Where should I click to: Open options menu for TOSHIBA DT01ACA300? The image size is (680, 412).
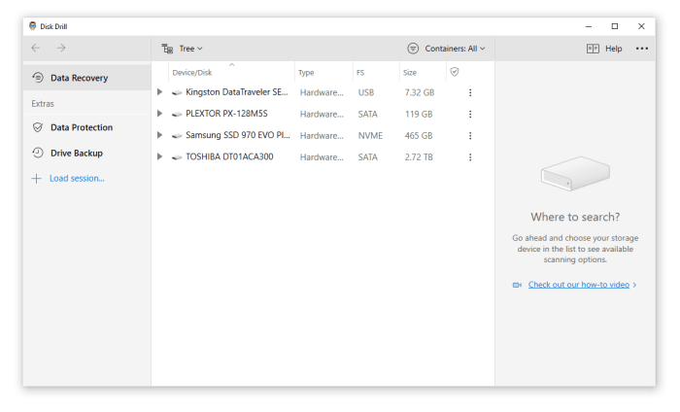point(470,156)
